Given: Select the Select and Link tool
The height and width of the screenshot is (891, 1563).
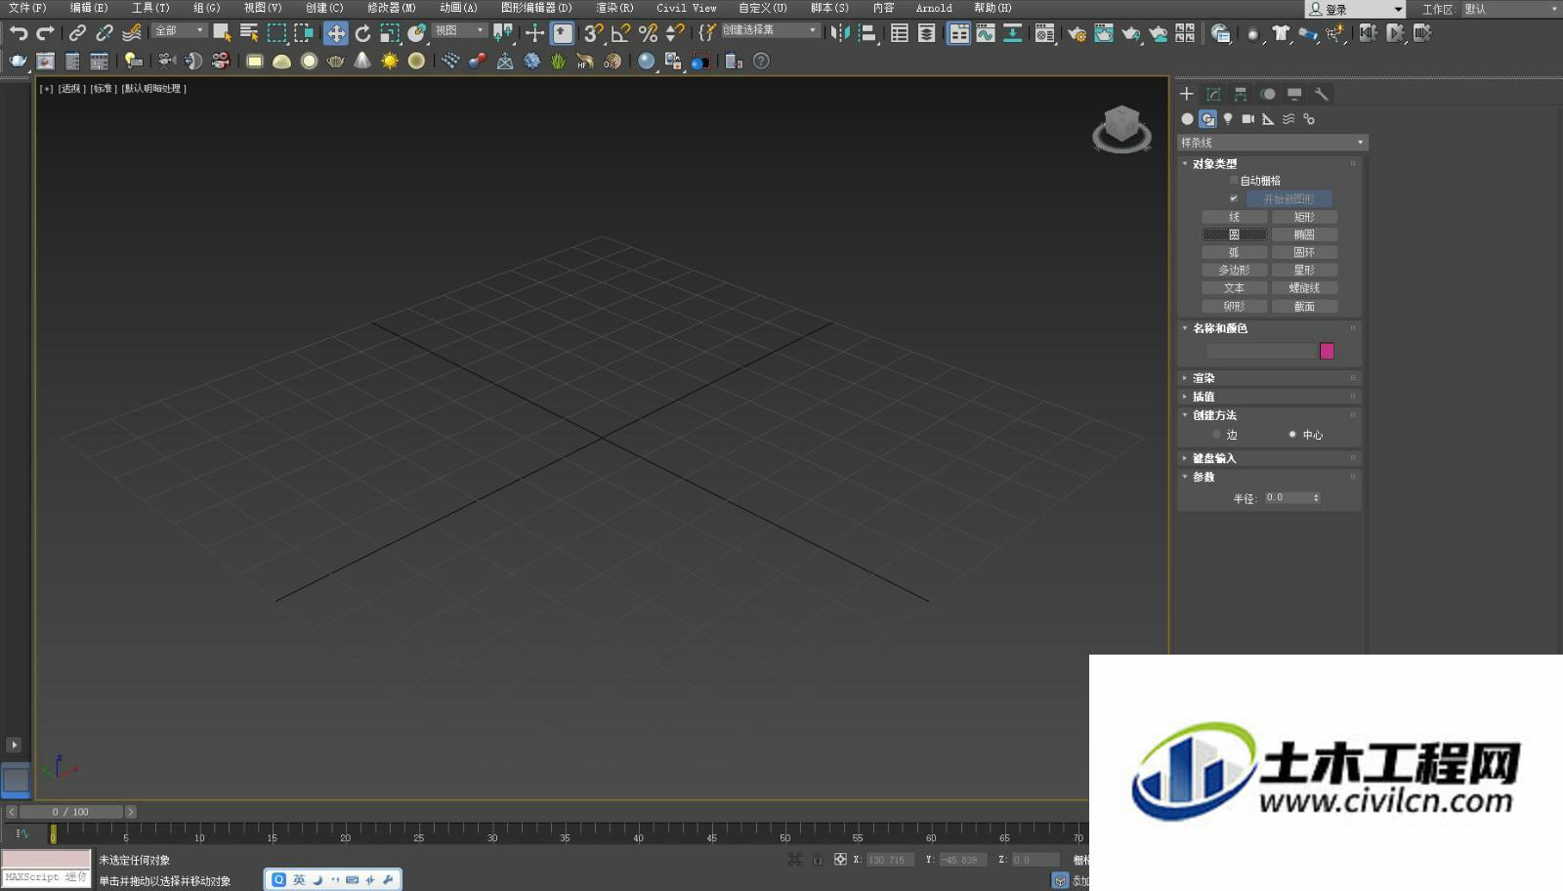Looking at the screenshot, I should [x=77, y=33].
